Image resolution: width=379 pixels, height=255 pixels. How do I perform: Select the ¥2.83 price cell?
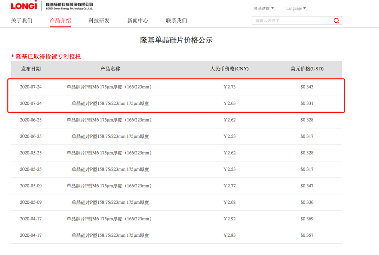(x=230, y=235)
